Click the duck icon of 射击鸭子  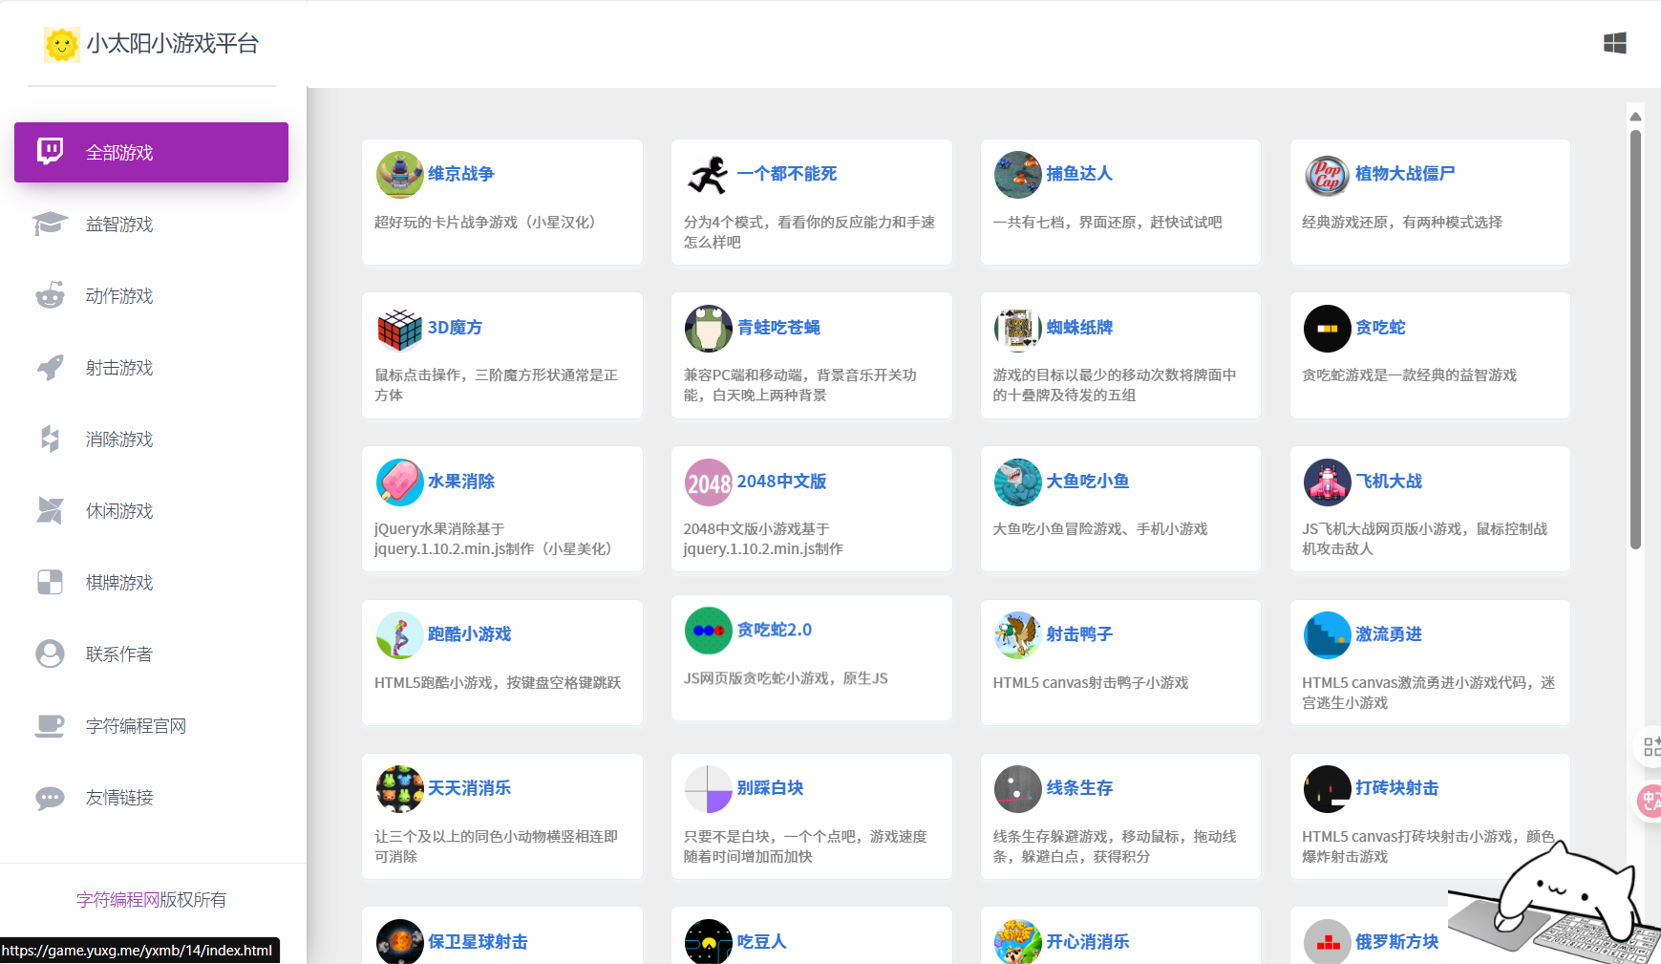(1018, 634)
